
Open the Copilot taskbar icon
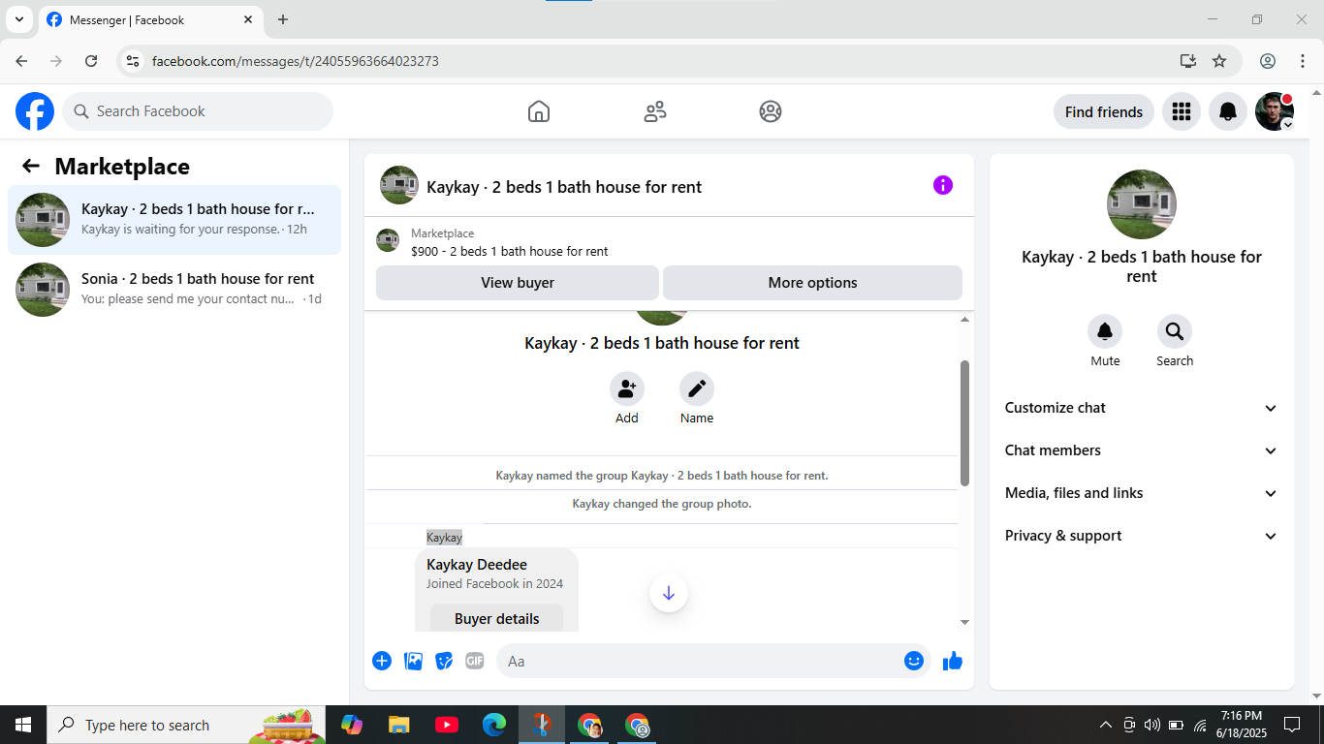click(x=351, y=725)
